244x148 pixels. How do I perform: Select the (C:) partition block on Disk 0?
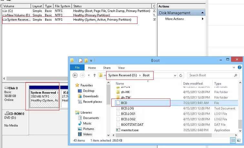tap(65, 97)
